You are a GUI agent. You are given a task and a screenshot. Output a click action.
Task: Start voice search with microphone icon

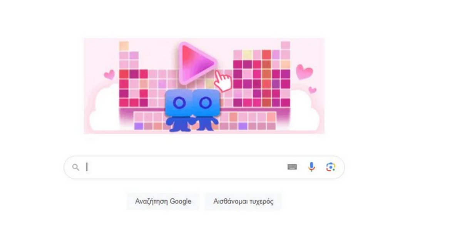point(311,167)
